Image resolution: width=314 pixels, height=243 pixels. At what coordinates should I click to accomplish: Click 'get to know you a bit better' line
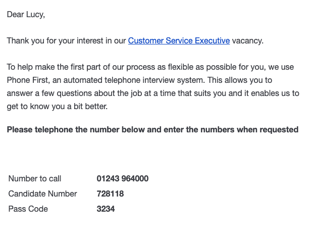tap(57, 107)
